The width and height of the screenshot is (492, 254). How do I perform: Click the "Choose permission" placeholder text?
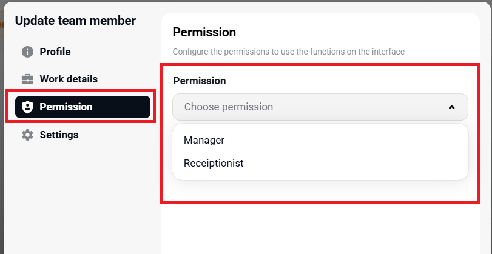tap(229, 107)
